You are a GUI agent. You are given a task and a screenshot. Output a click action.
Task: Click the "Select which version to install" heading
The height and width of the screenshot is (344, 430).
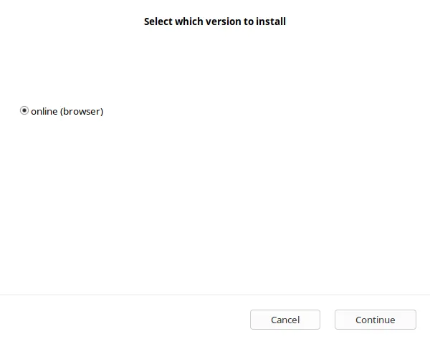(x=215, y=21)
